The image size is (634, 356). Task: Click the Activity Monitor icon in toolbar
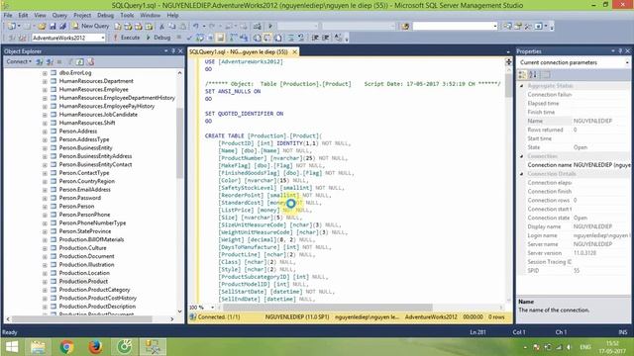tap(258, 26)
